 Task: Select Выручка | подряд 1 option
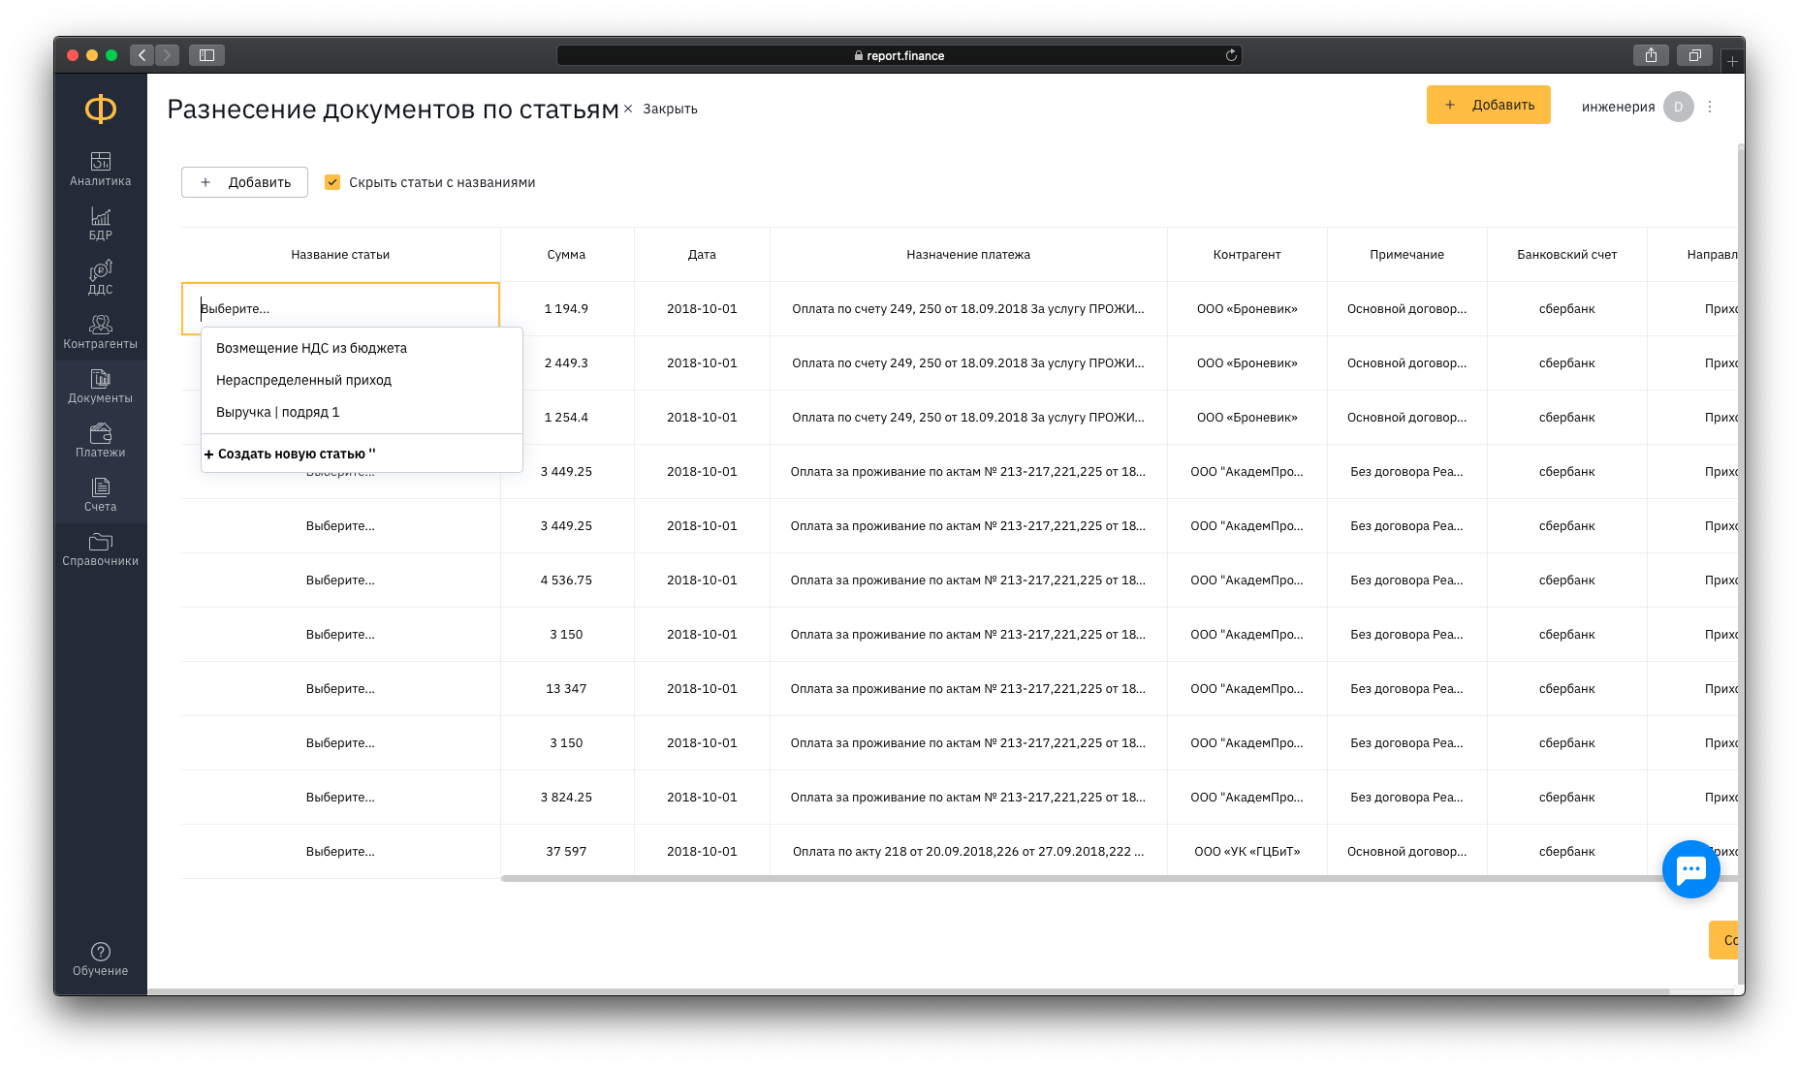point(362,412)
